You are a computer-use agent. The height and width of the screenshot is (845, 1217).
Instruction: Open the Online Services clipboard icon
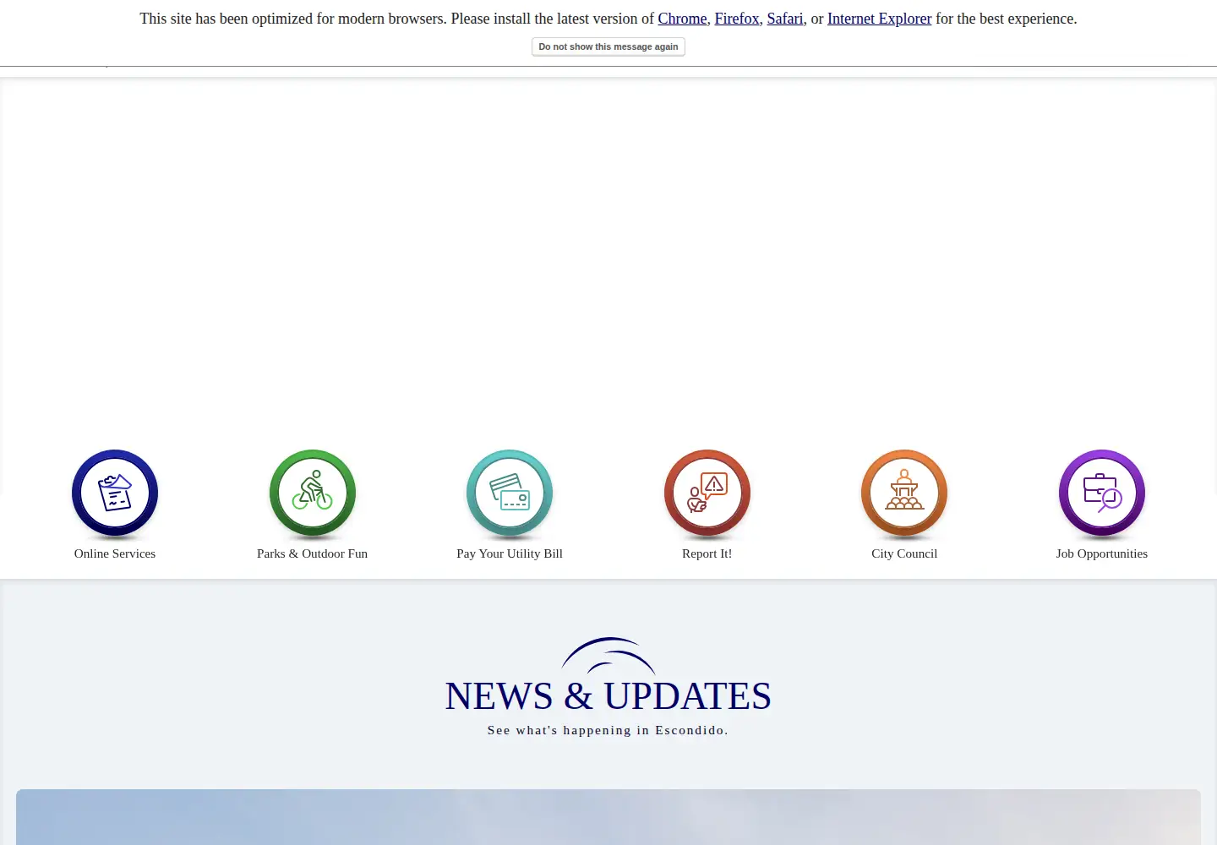point(115,493)
